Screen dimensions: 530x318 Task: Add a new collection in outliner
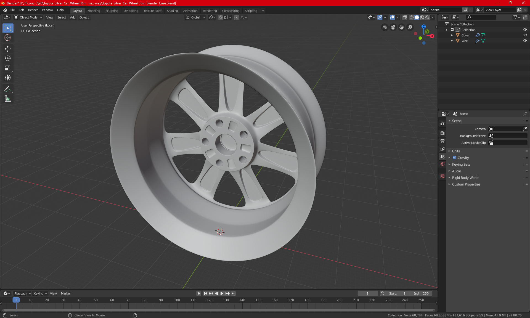(x=525, y=17)
